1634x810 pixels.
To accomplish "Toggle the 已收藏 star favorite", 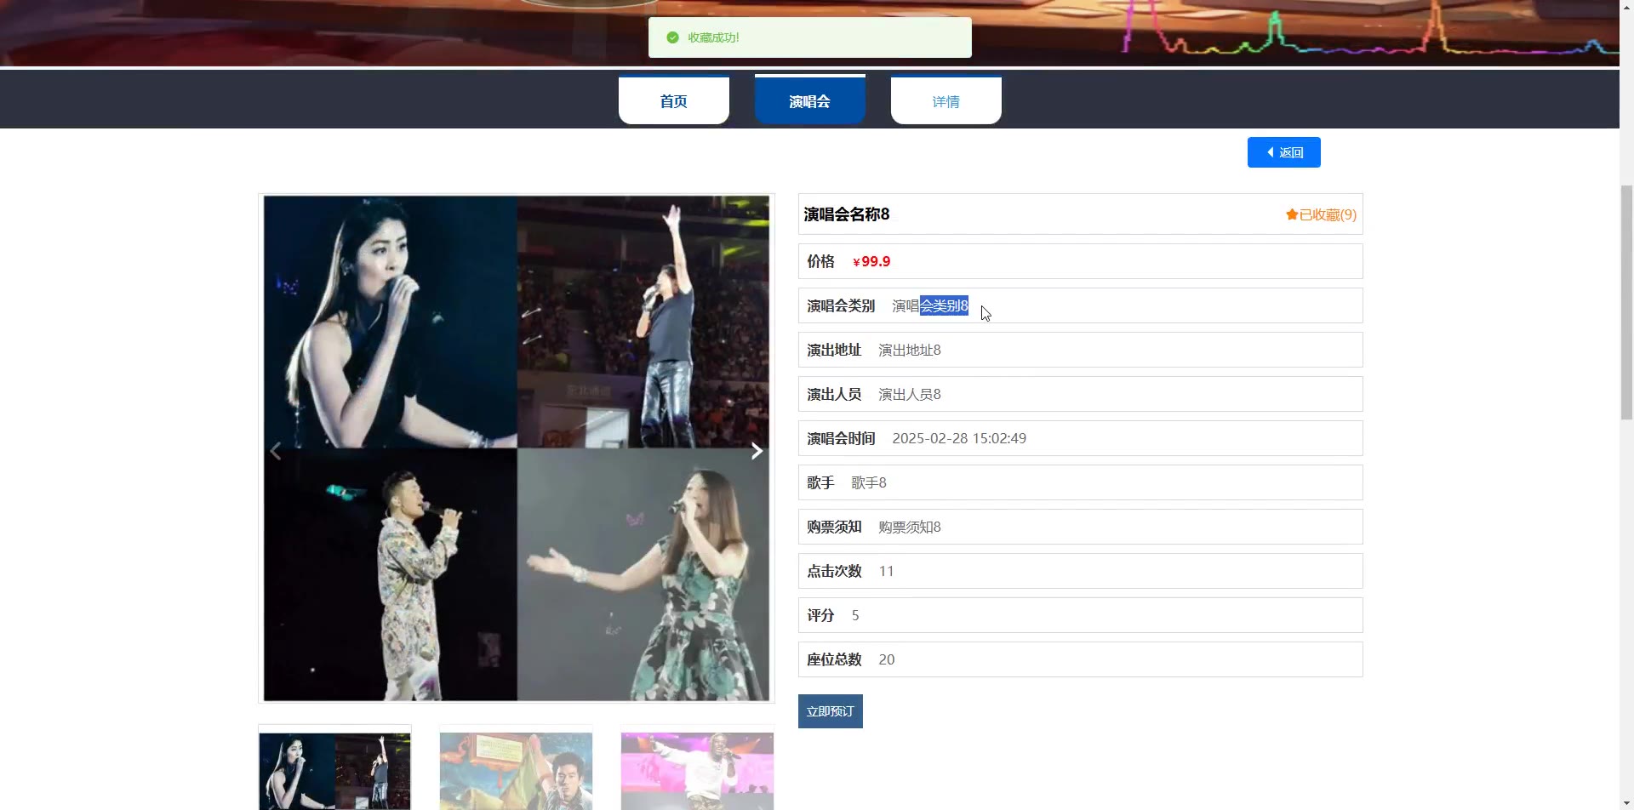I will click(x=1321, y=214).
